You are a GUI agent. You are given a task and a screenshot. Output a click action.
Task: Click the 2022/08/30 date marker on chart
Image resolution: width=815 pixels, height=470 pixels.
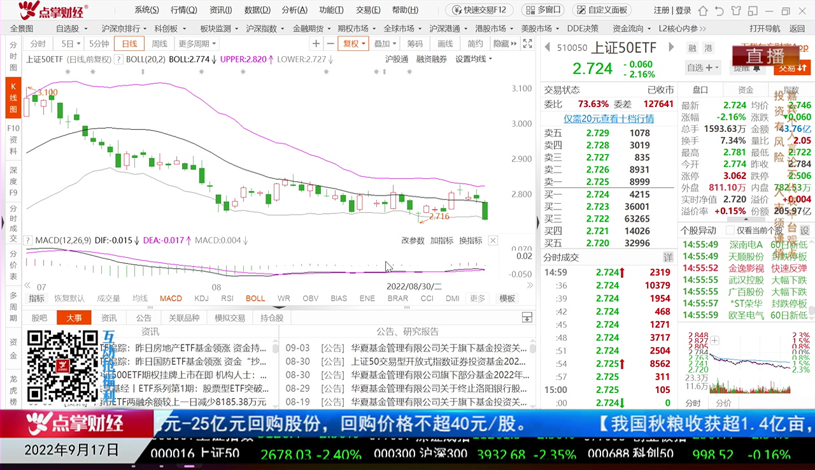pos(414,287)
